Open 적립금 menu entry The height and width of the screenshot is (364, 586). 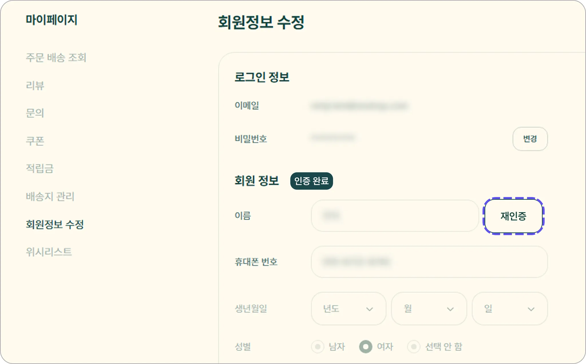coord(40,168)
